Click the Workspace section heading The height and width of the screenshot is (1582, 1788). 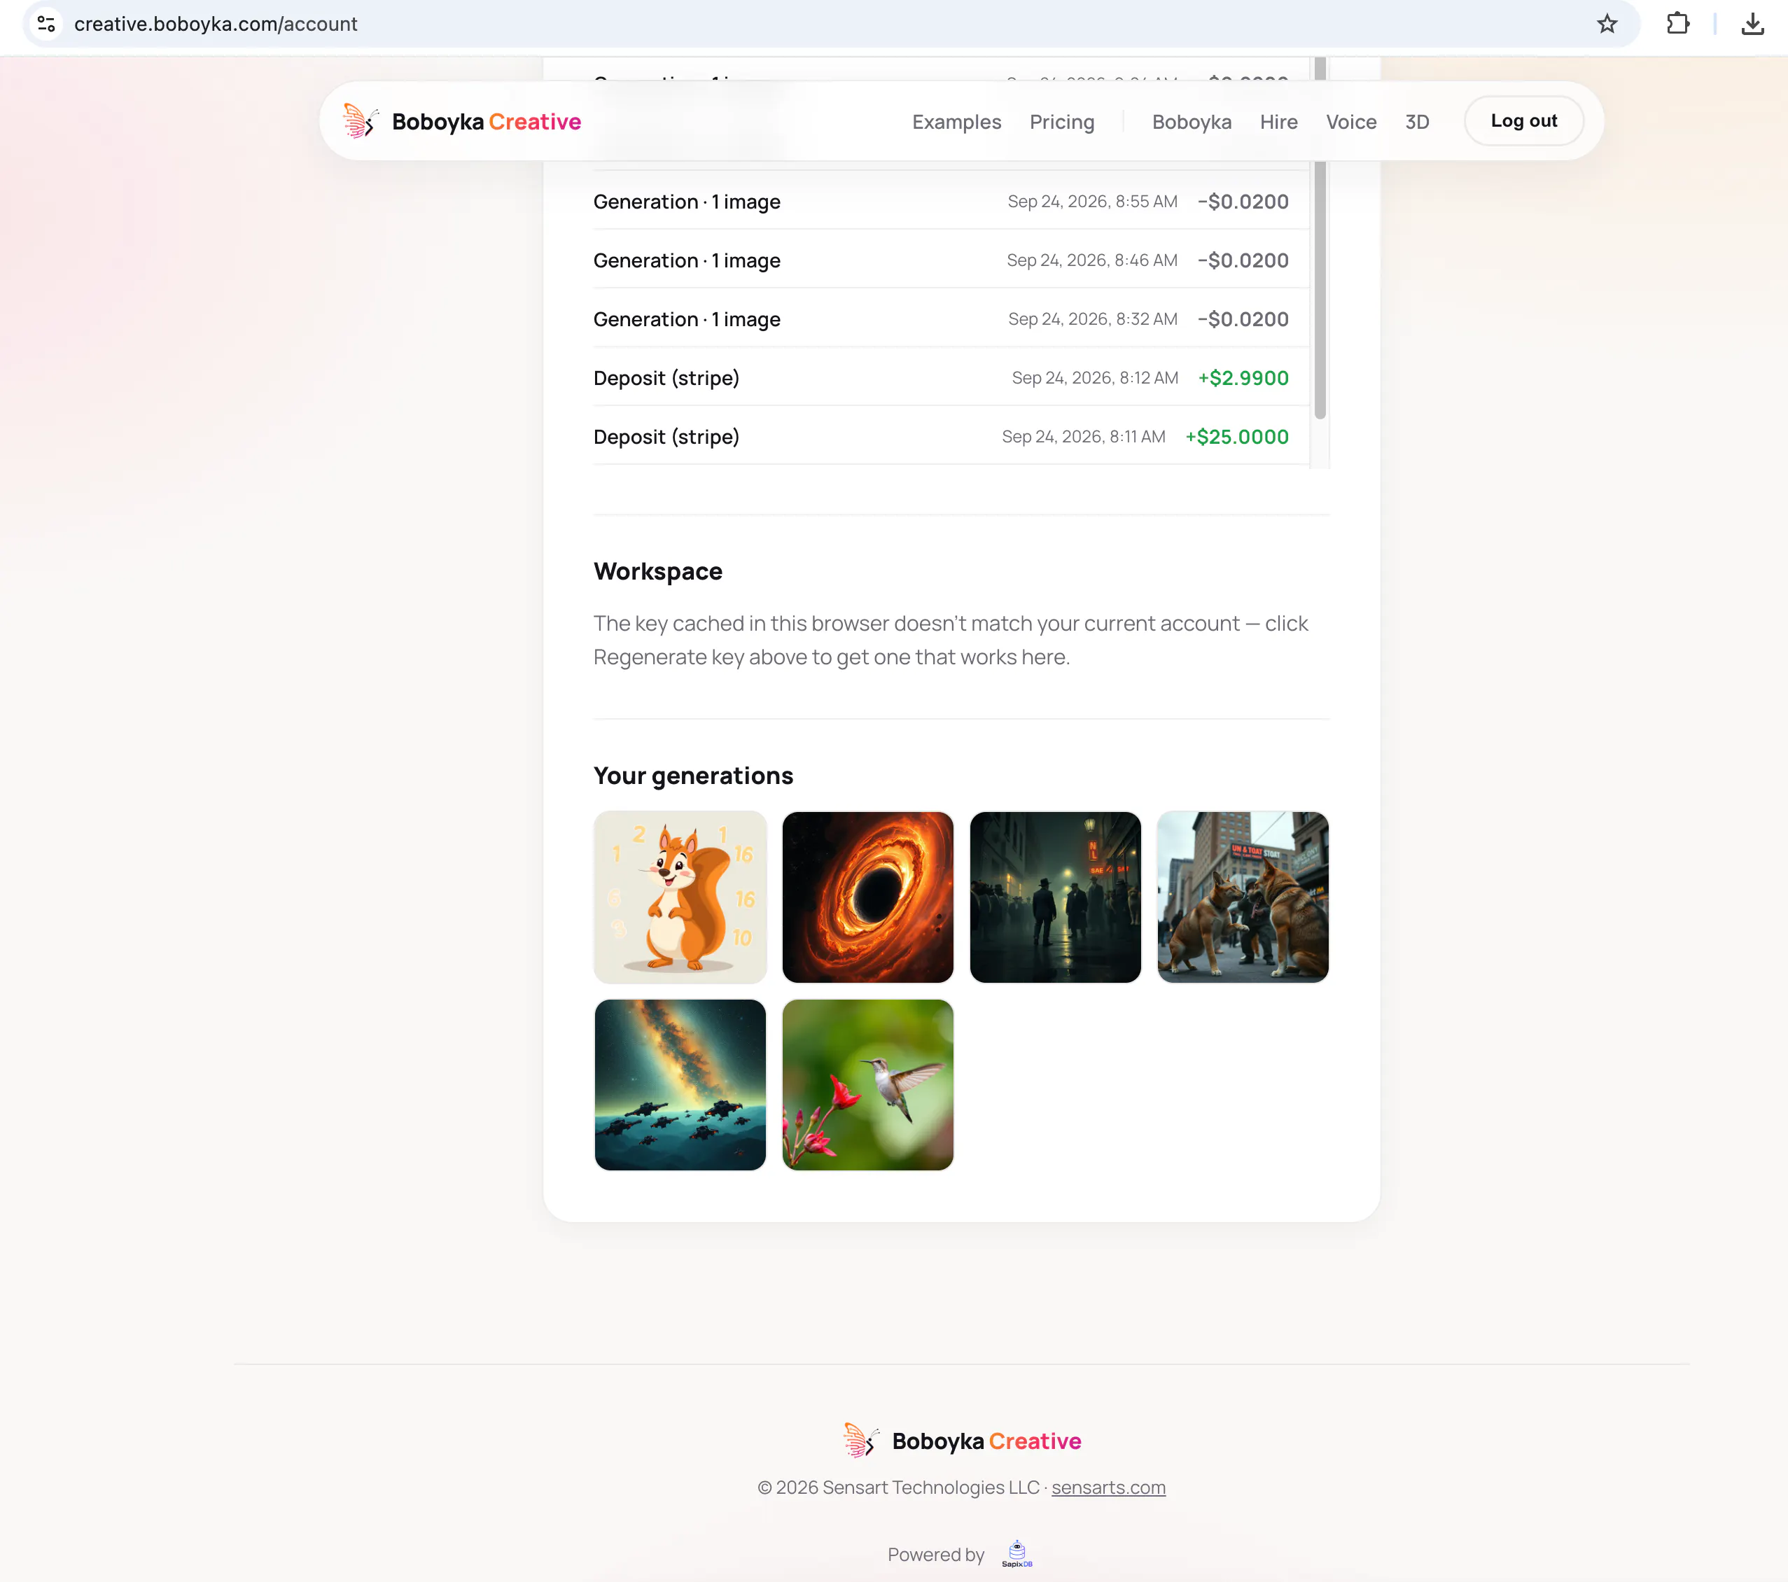(658, 571)
